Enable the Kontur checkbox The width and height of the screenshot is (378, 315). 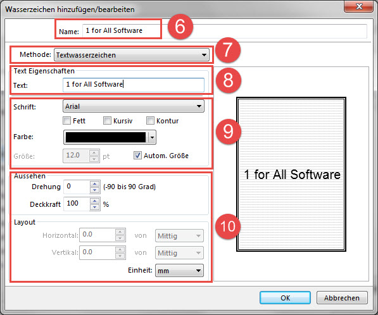click(150, 121)
